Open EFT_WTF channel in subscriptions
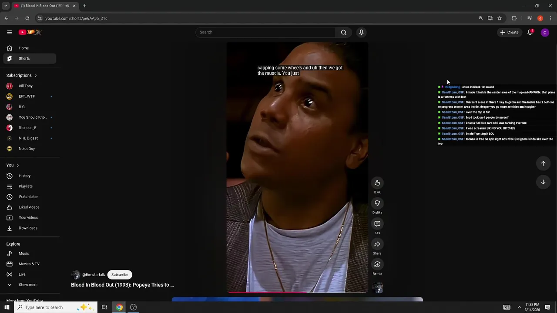This screenshot has height=313, width=557. click(30, 97)
